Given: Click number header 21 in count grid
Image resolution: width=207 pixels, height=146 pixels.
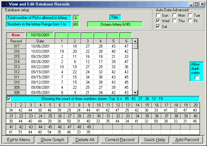Looking at the screenshot, I should [x=11, y=116].
